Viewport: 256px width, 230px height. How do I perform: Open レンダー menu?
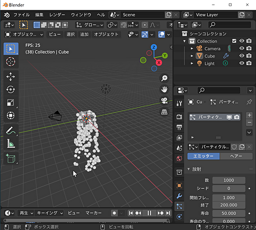(x=57, y=15)
